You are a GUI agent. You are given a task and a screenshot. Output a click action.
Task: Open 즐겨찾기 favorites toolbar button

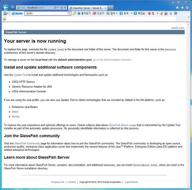click(x=84, y=13)
